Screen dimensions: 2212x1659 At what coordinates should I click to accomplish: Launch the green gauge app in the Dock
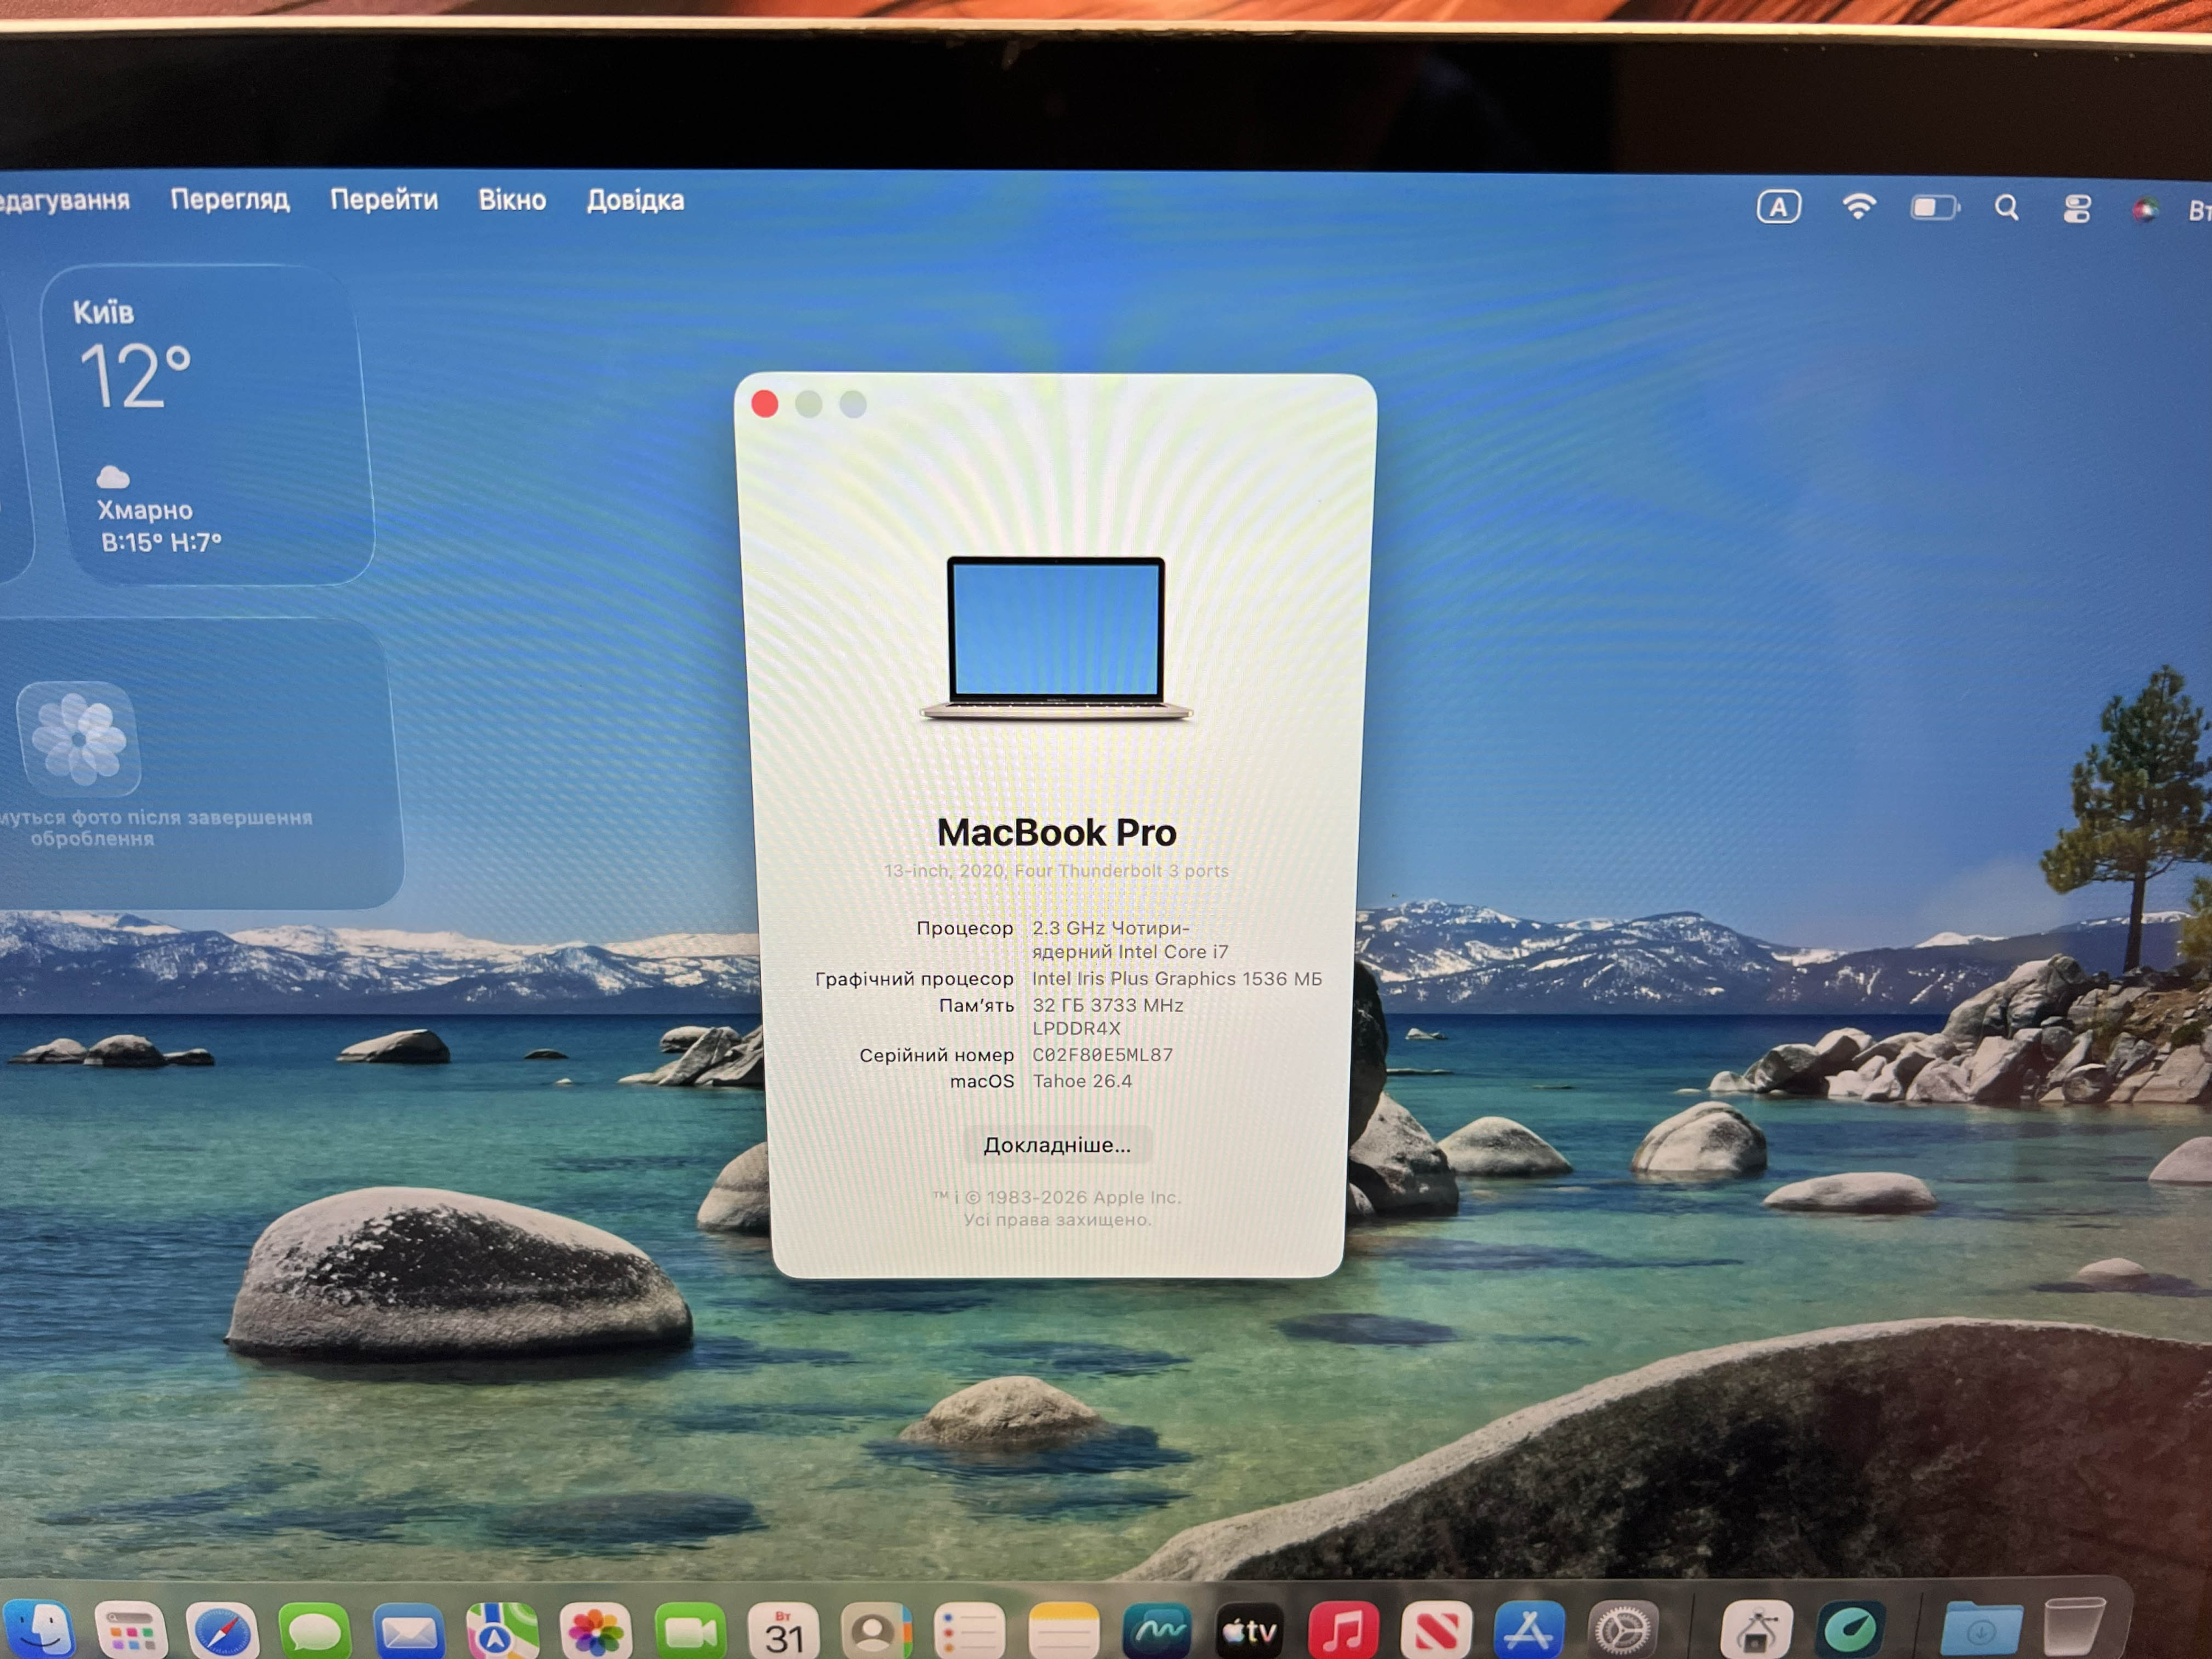click(1852, 1632)
